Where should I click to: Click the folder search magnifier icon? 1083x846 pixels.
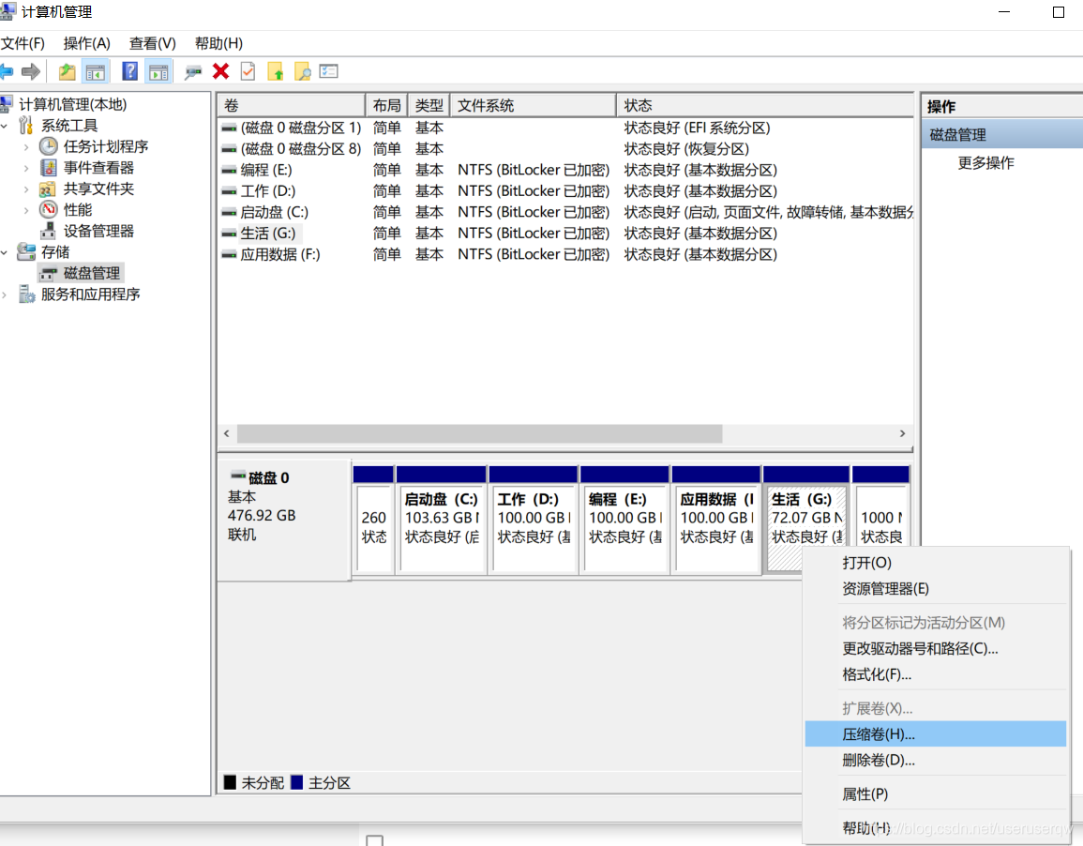coord(303,71)
